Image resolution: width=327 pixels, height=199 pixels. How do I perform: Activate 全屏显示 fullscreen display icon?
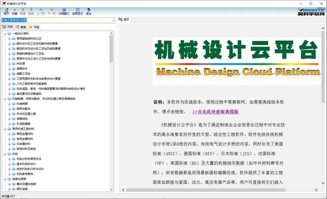coord(77,11)
